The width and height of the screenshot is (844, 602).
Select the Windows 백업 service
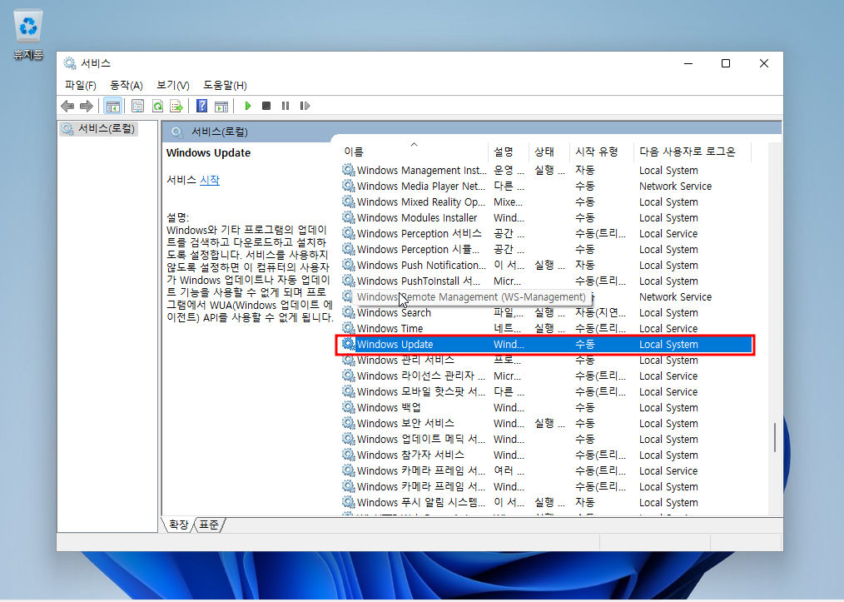point(546,408)
